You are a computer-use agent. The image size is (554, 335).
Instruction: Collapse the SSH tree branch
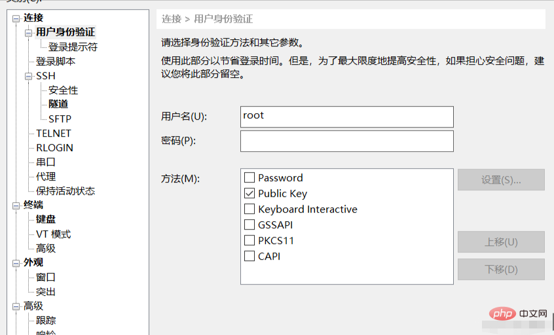point(28,77)
